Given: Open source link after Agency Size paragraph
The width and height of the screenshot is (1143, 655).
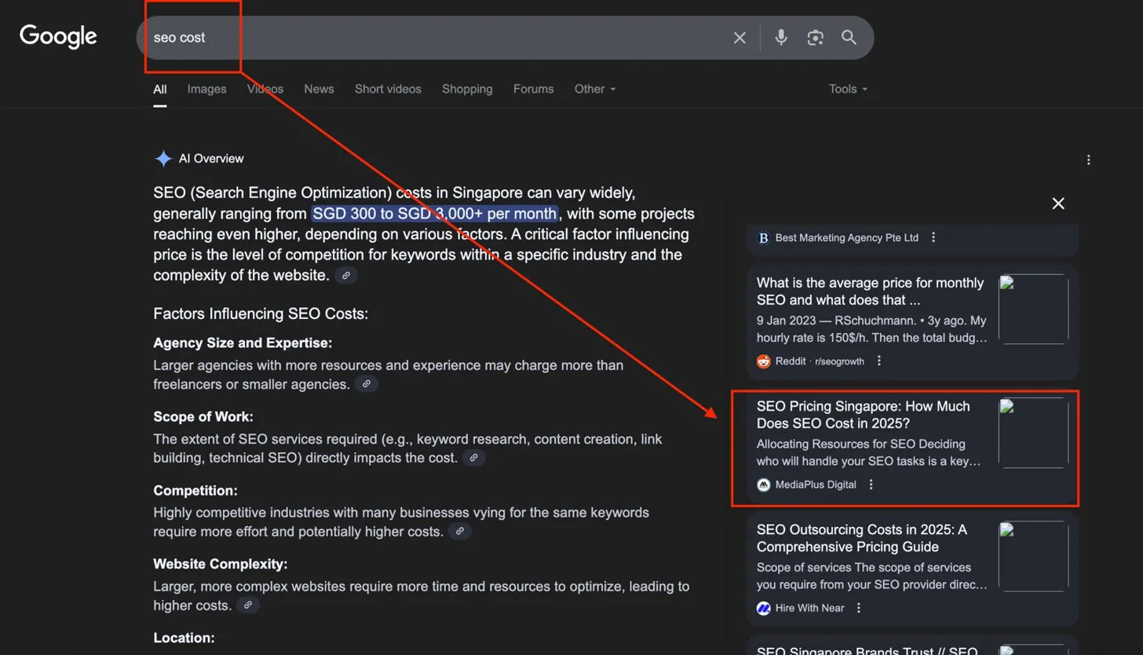Looking at the screenshot, I should (367, 384).
